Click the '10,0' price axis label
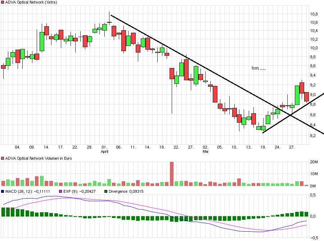This screenshot has height=241, width=324. click(x=314, y=48)
